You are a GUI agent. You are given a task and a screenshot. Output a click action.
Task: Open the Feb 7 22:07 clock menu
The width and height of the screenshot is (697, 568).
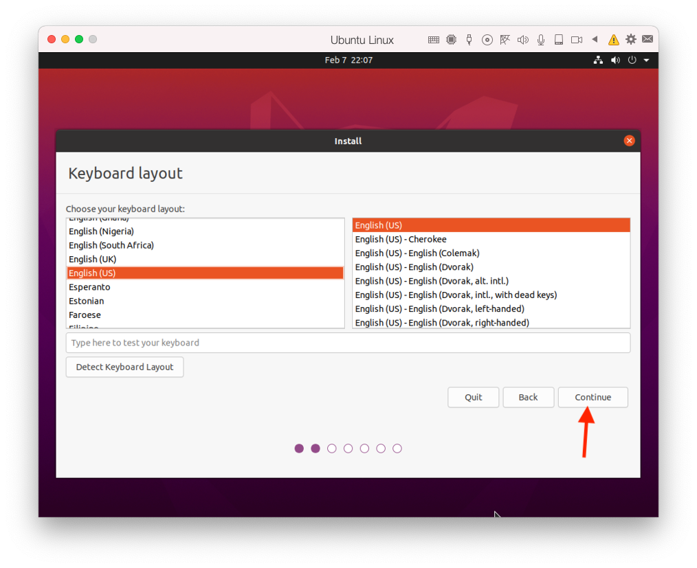(348, 60)
